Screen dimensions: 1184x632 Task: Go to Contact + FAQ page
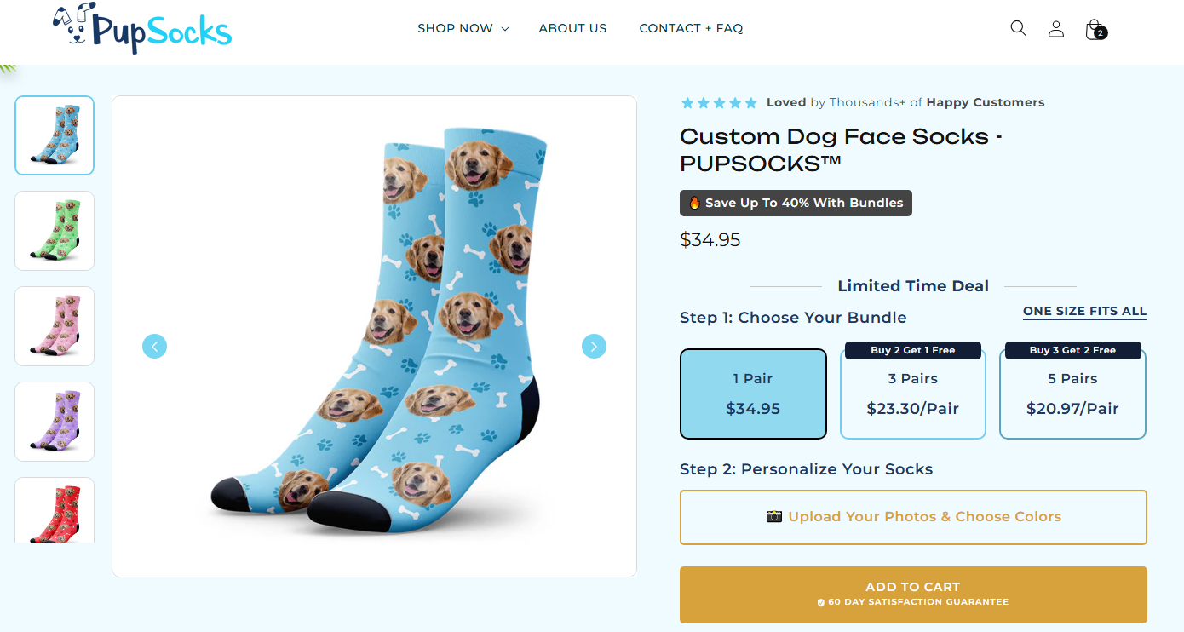click(691, 28)
